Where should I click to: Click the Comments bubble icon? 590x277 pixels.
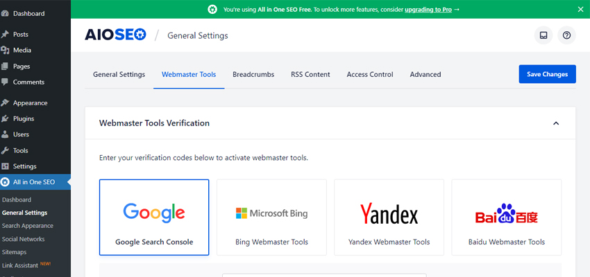click(x=6, y=82)
